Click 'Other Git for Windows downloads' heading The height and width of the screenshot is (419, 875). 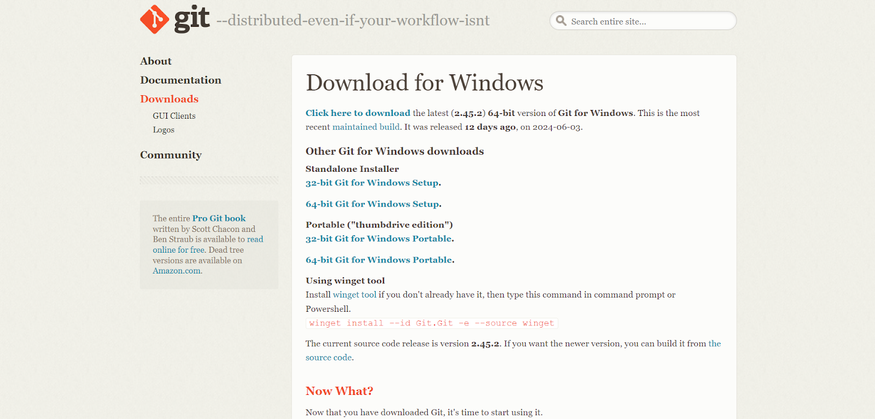394,152
